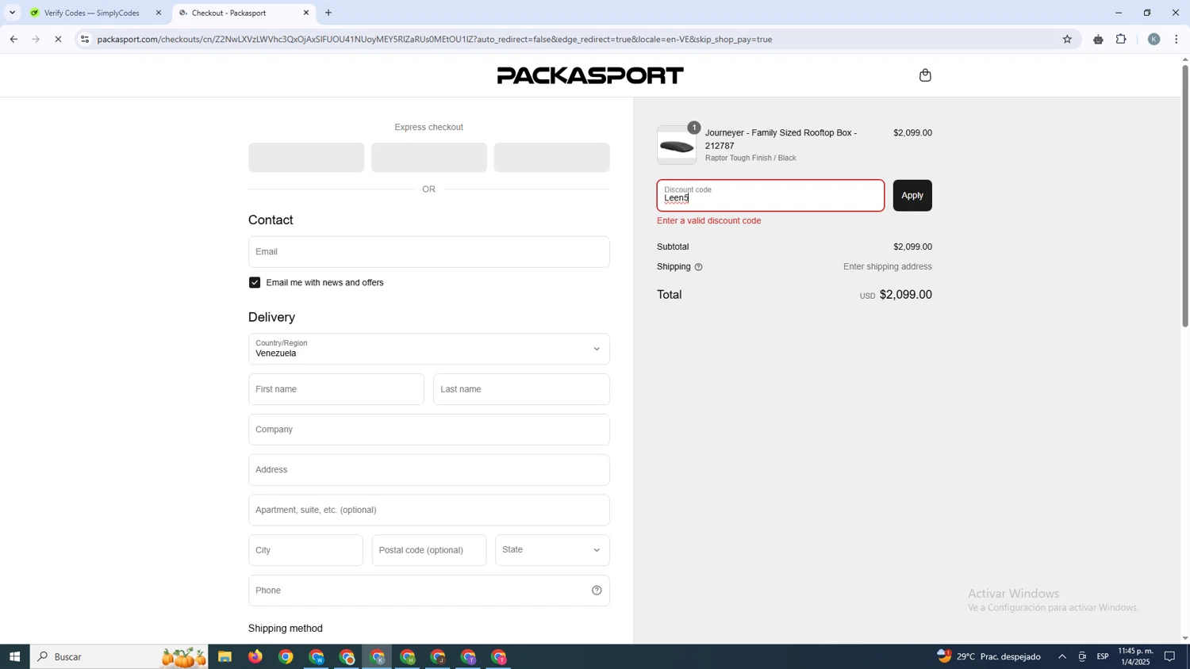
Task: Bookmark this page with star icon
Action: 1067,39
